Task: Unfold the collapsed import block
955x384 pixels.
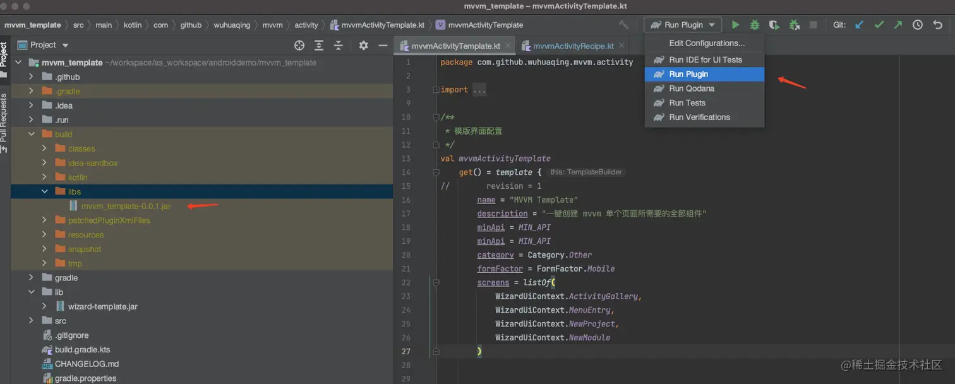Action: pyautogui.click(x=436, y=90)
